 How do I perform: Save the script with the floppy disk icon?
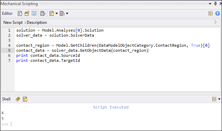click(x=34, y=13)
